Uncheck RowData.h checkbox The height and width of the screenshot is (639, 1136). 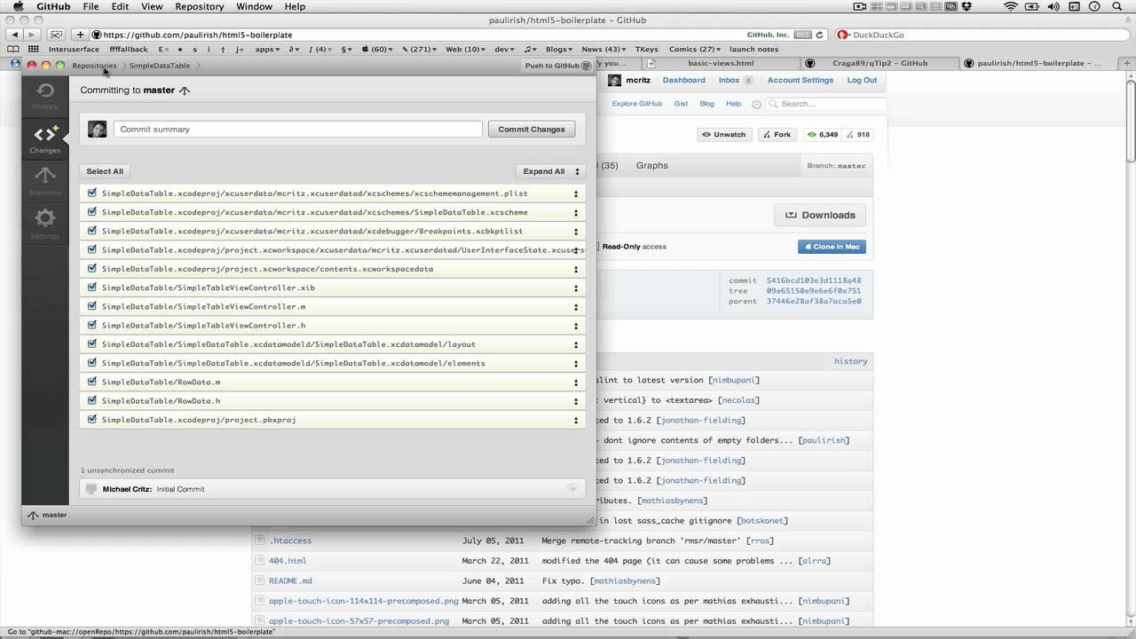pos(92,400)
